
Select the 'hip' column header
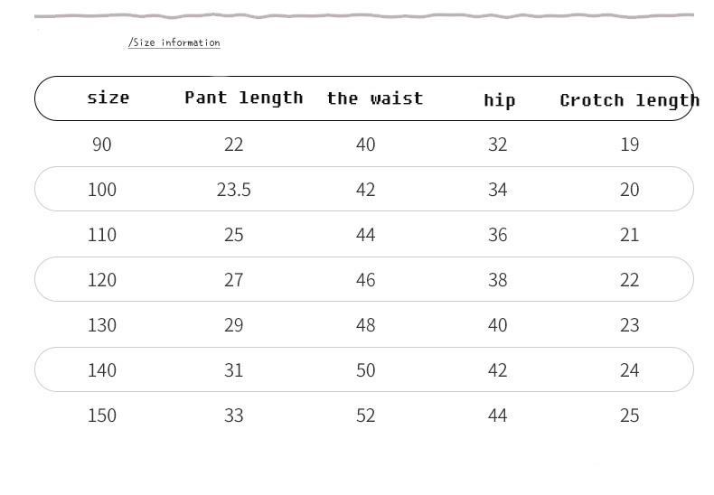click(x=499, y=100)
